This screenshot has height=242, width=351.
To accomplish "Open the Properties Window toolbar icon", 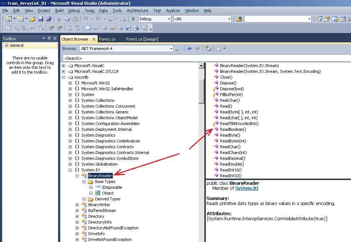I will coord(327,19).
